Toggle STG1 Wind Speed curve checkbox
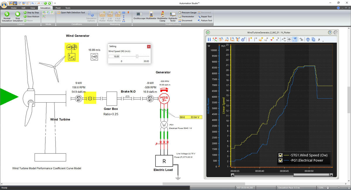This screenshot has width=351, height=190. click(x=281, y=155)
